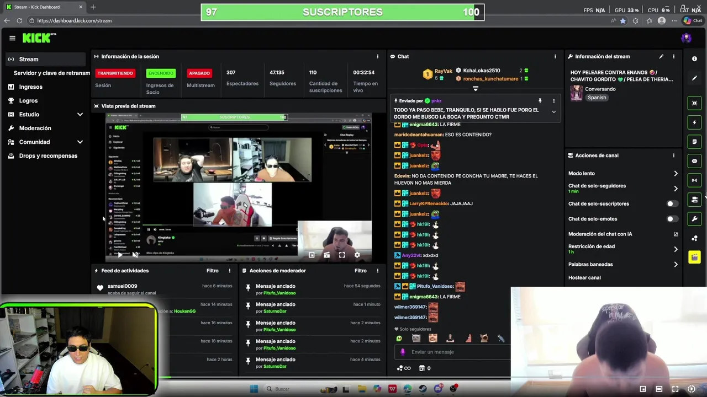Edit stream info with pencil icon
The height and width of the screenshot is (397, 707).
(661, 56)
